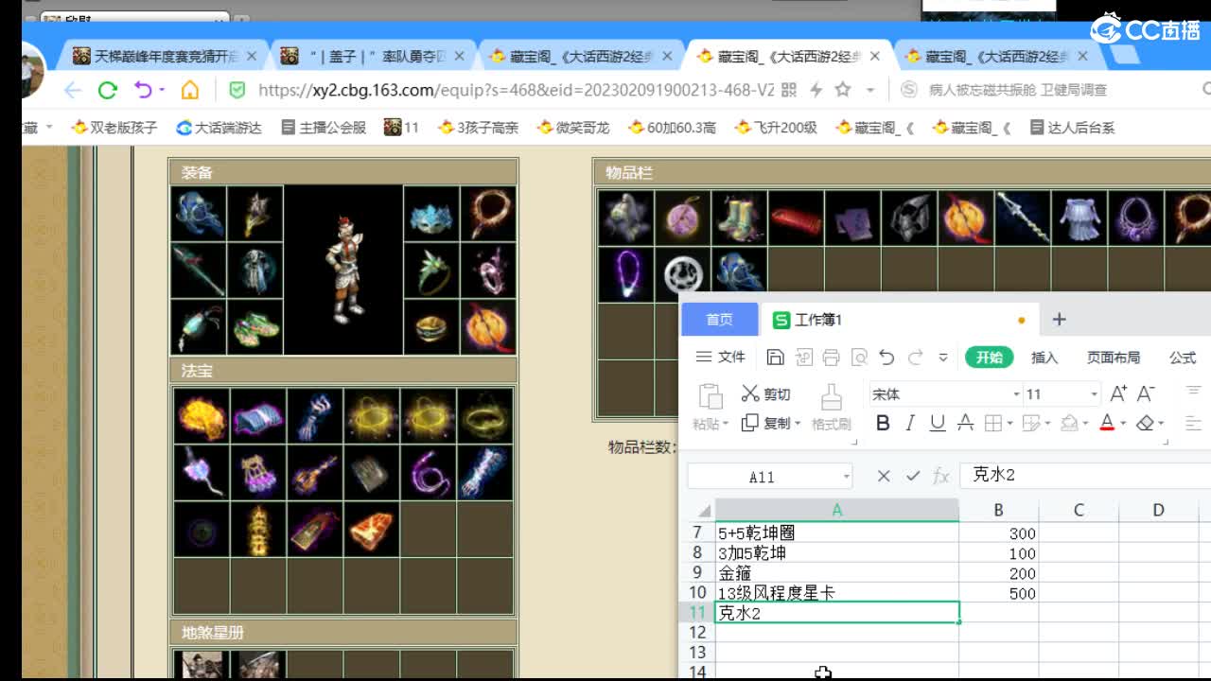The height and width of the screenshot is (681, 1211).
Task: Click the QR code icon in address bar
Action: [789, 90]
